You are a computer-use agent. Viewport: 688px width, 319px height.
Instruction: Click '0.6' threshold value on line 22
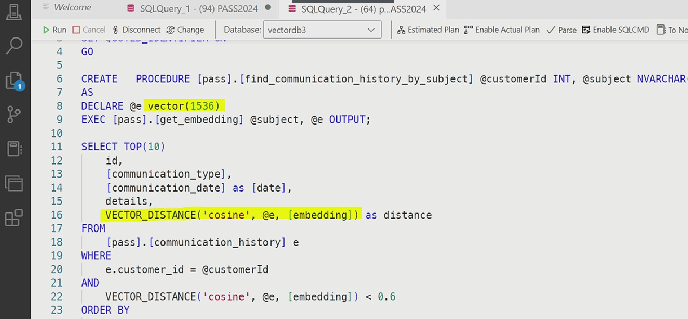pos(387,297)
